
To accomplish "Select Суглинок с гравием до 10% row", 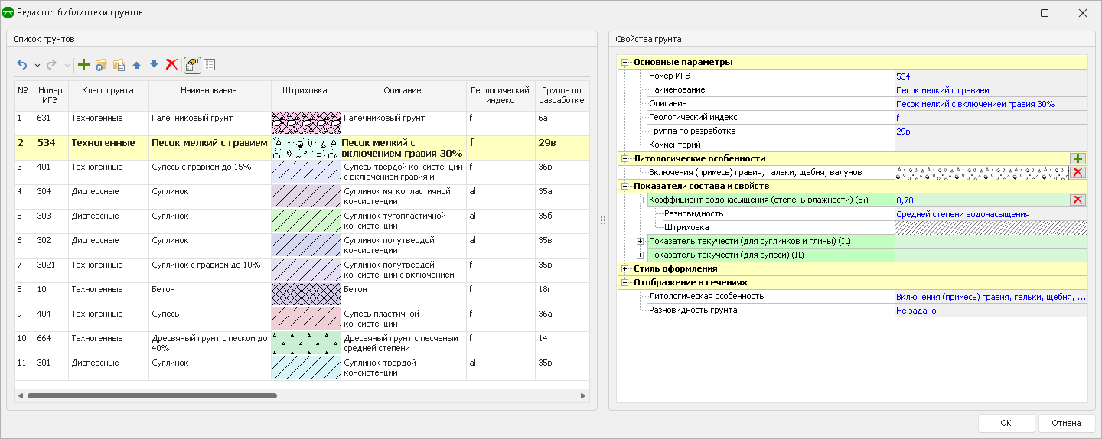I will point(302,270).
